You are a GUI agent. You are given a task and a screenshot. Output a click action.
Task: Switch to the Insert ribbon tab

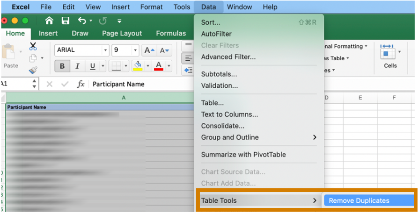[x=48, y=33]
